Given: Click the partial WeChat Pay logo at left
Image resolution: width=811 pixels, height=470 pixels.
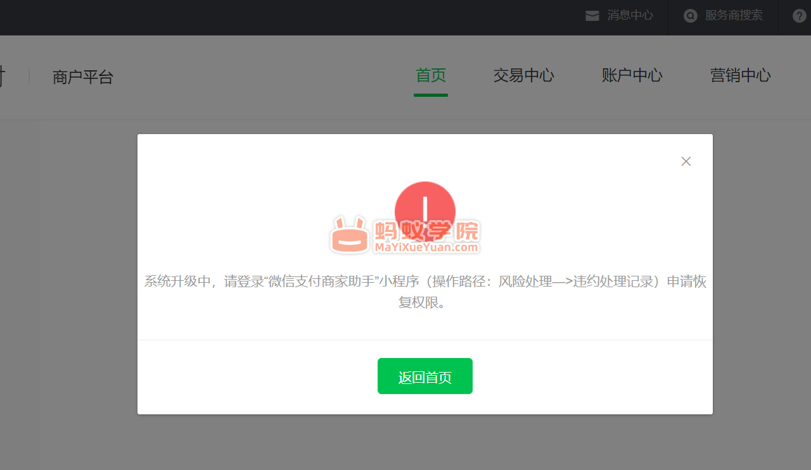Looking at the screenshot, I should tap(3, 77).
